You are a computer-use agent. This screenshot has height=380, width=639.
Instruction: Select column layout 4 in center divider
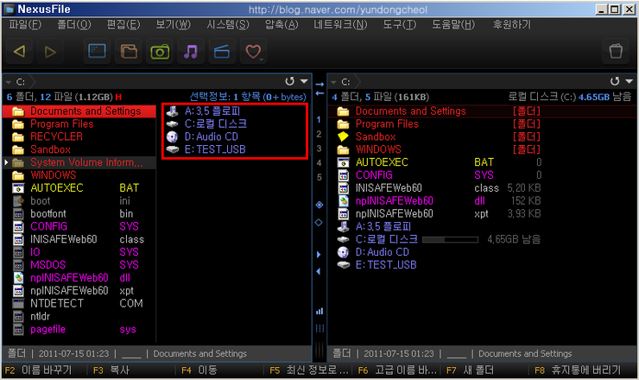319,162
